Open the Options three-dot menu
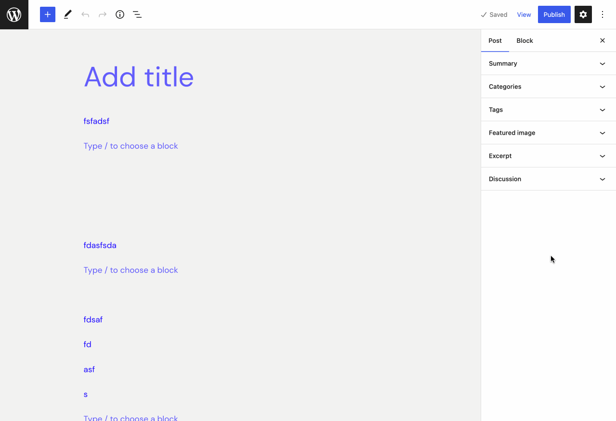 [x=603, y=14]
